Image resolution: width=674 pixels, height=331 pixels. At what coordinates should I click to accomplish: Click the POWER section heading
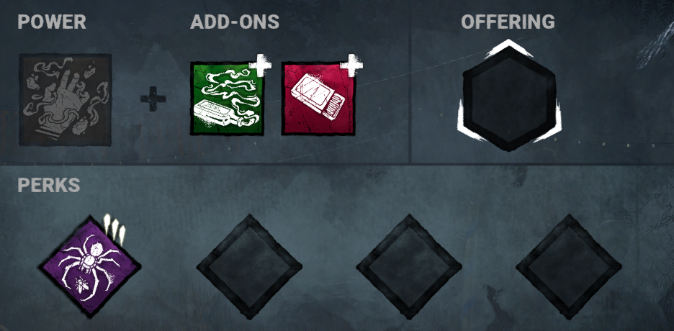point(52,22)
